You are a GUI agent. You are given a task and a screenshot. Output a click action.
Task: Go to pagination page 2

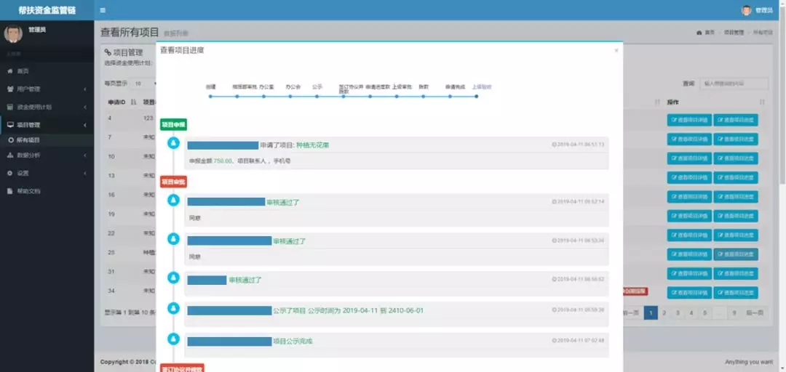[664, 312]
